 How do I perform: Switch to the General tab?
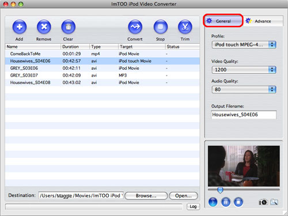(x=223, y=21)
